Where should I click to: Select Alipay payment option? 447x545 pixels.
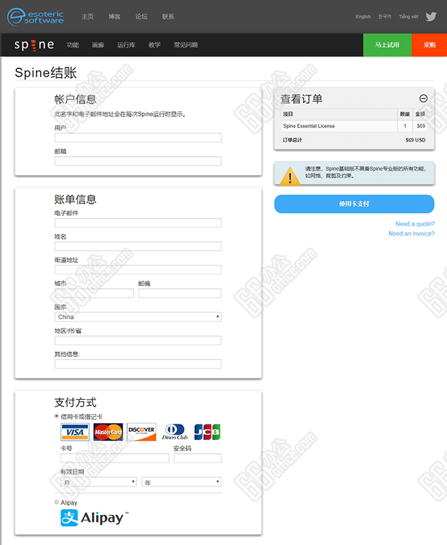pos(57,502)
